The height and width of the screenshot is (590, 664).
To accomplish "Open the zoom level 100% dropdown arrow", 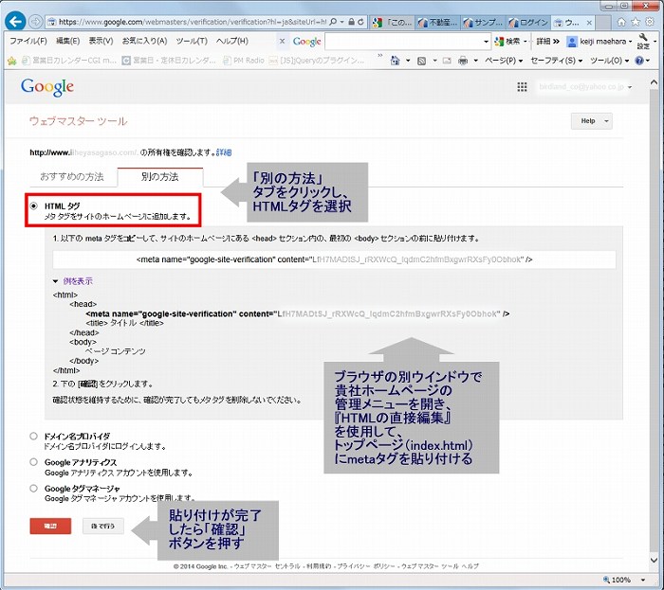I will (x=643, y=580).
